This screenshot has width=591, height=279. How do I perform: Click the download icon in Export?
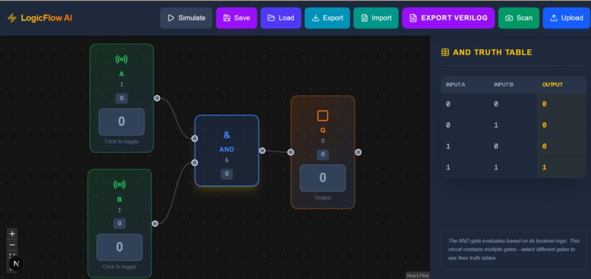click(x=315, y=18)
